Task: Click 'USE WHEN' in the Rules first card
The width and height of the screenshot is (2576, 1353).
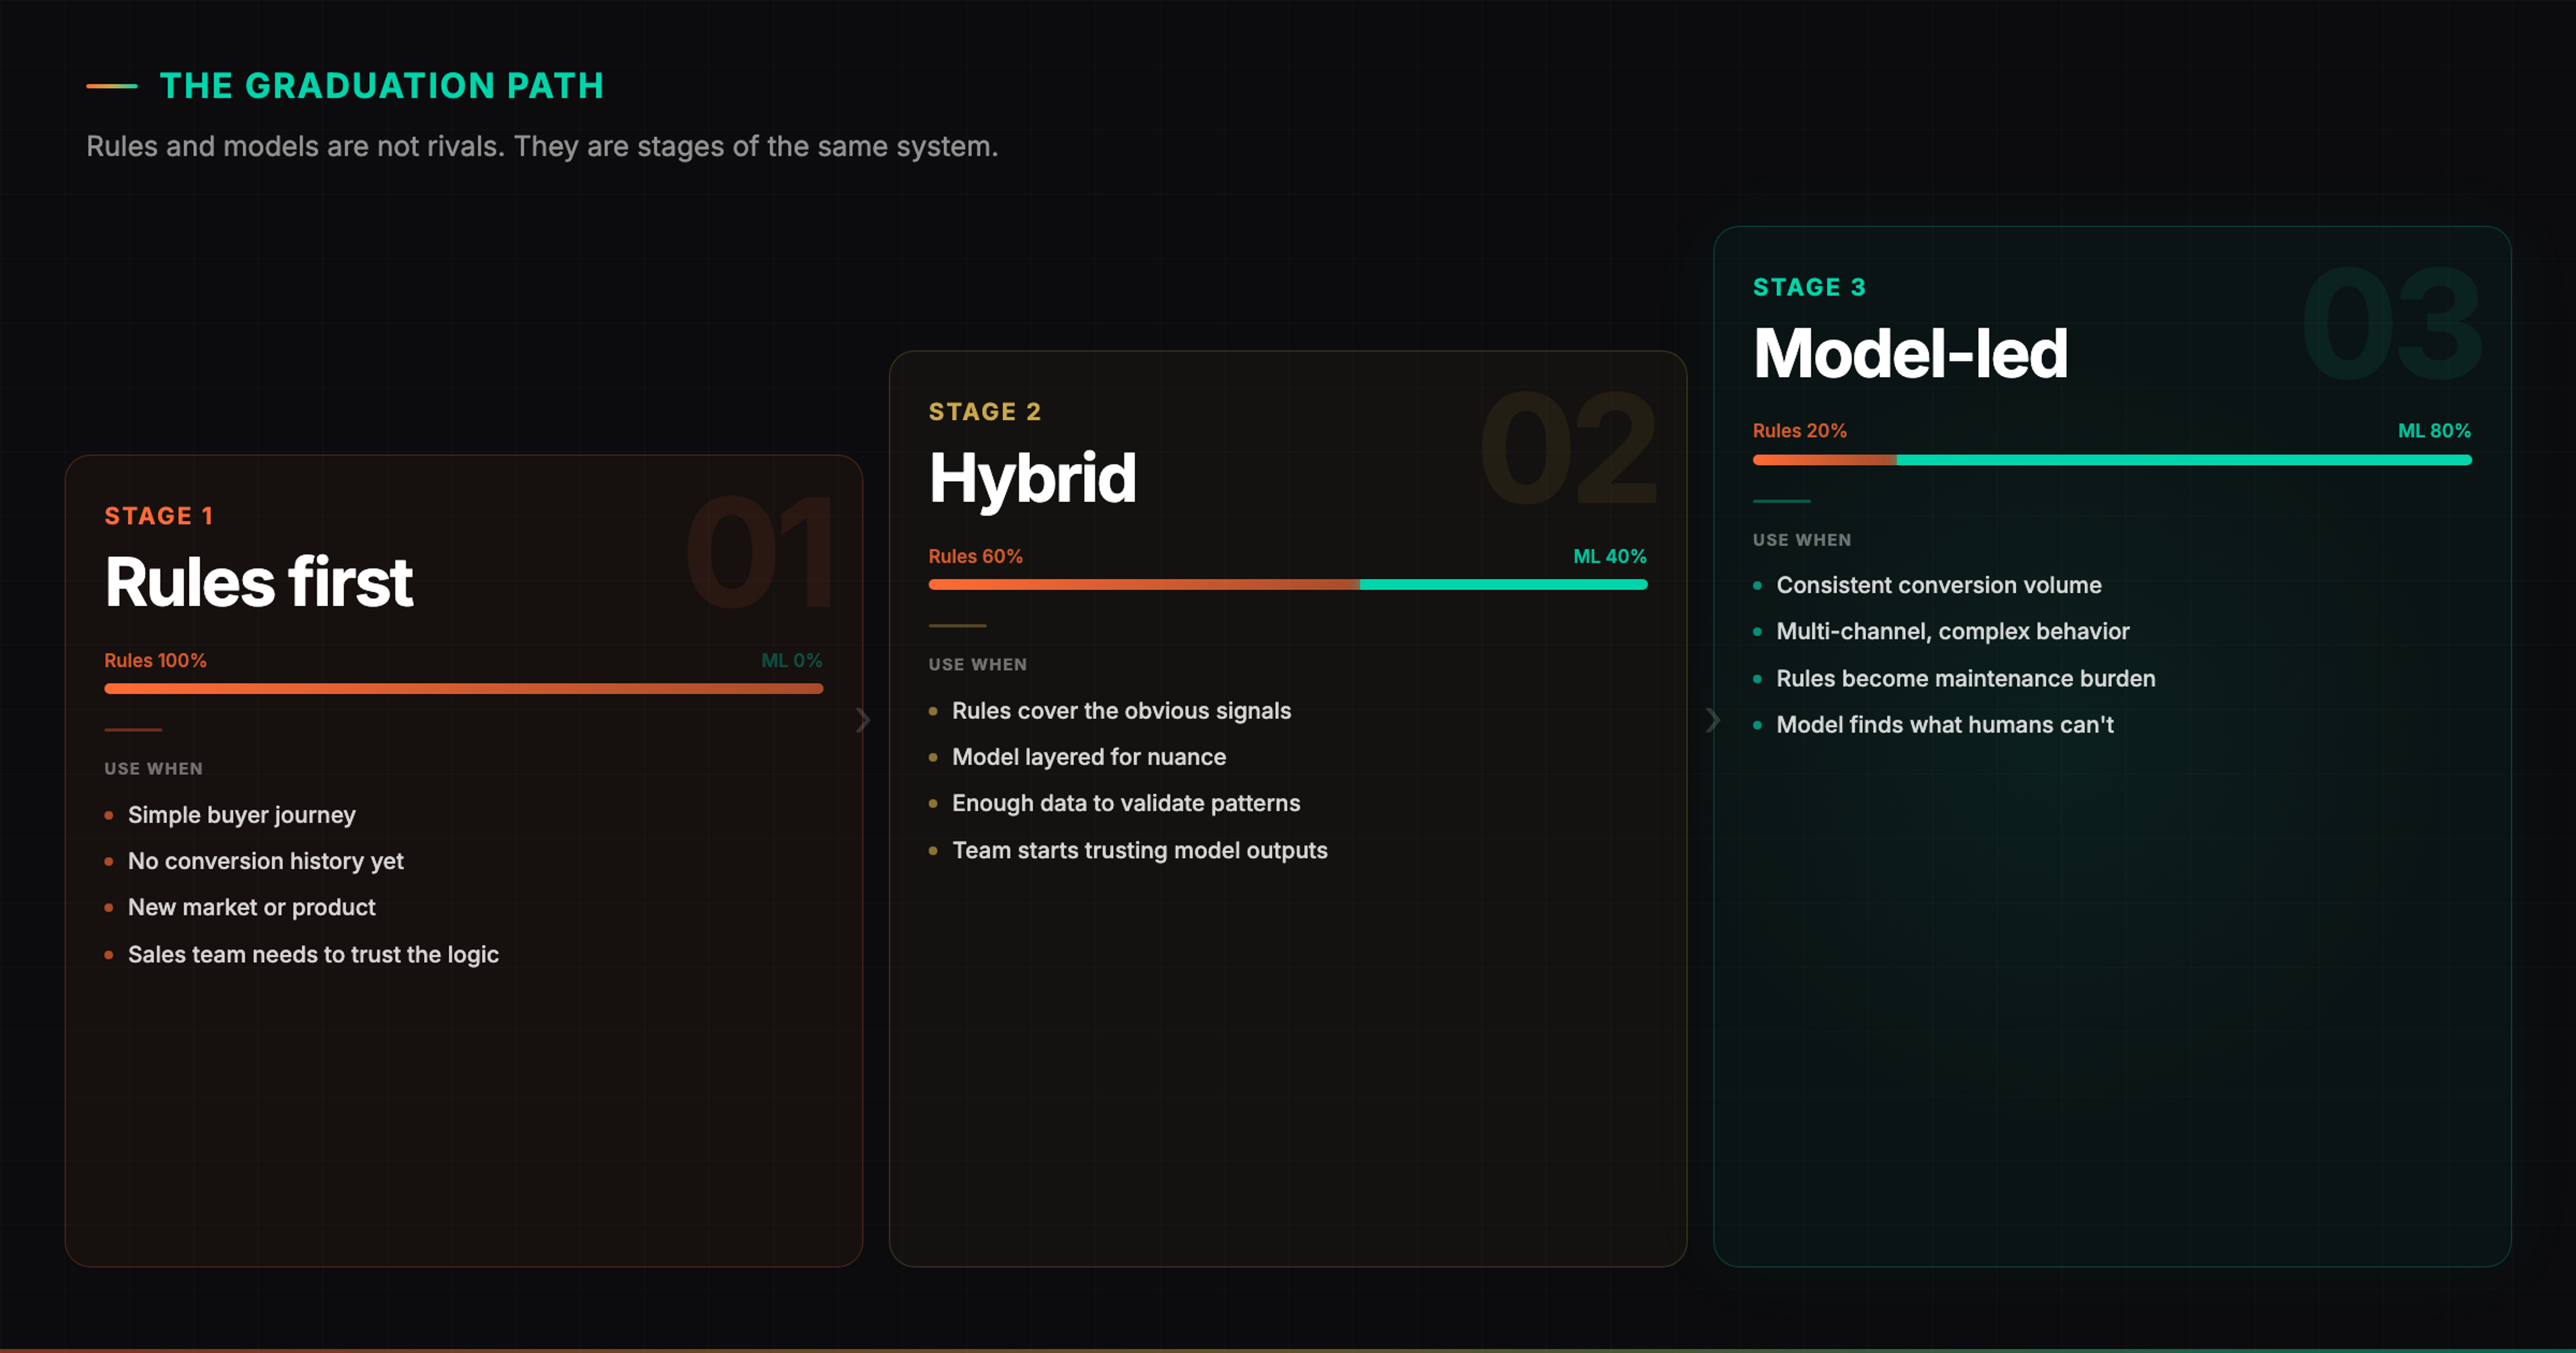Action: point(154,768)
